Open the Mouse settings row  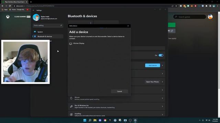[117, 98]
